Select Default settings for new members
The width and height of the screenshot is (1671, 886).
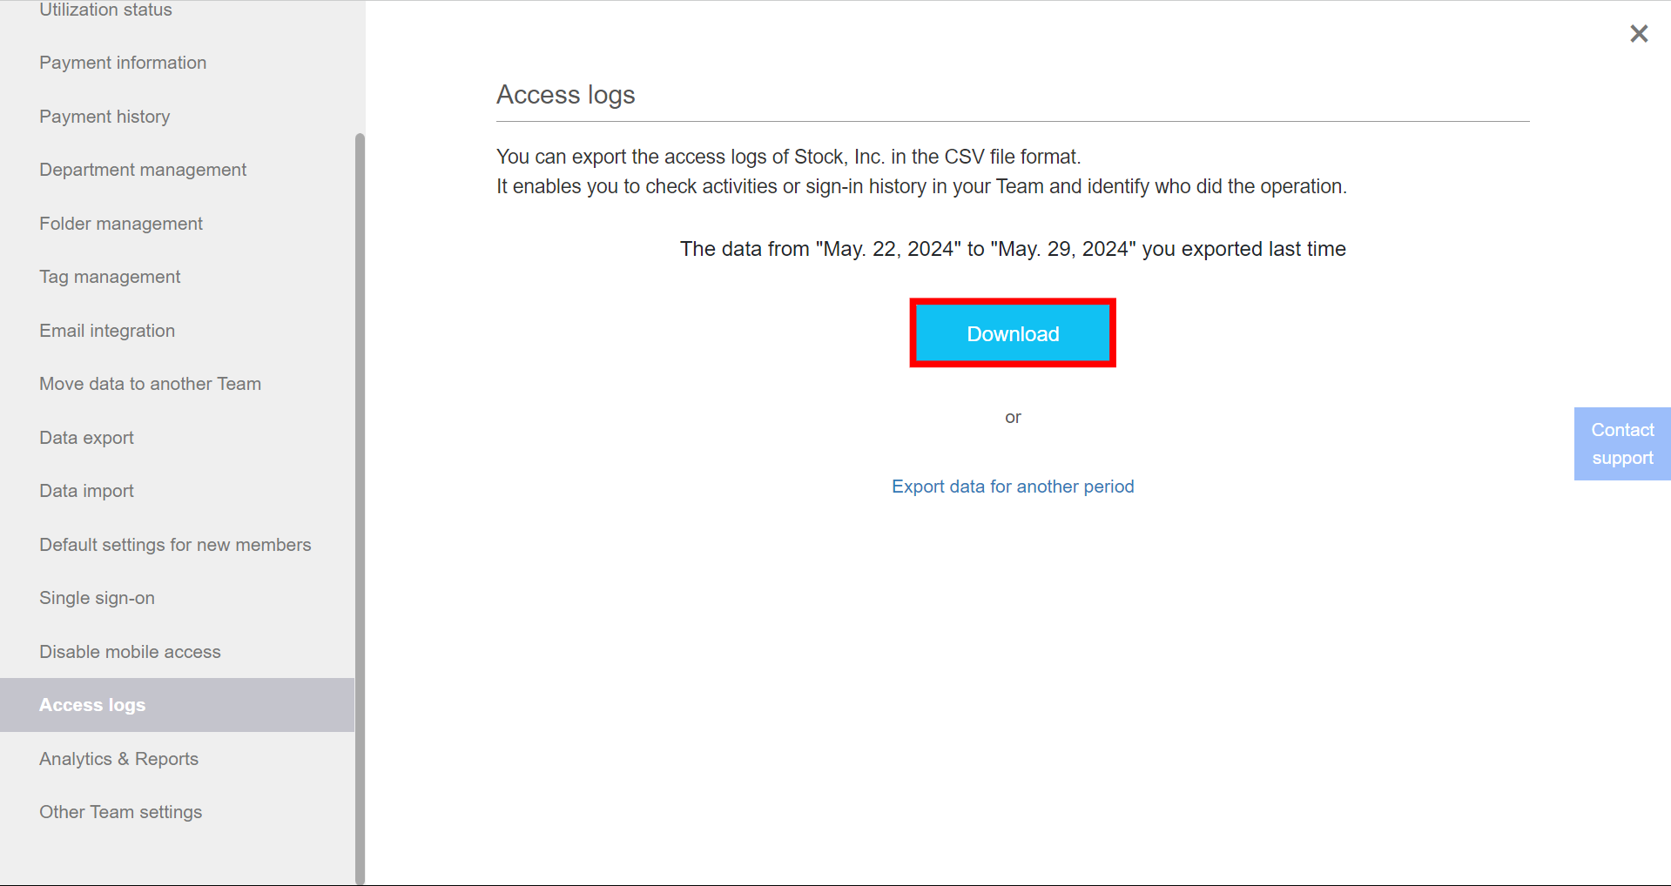point(175,544)
